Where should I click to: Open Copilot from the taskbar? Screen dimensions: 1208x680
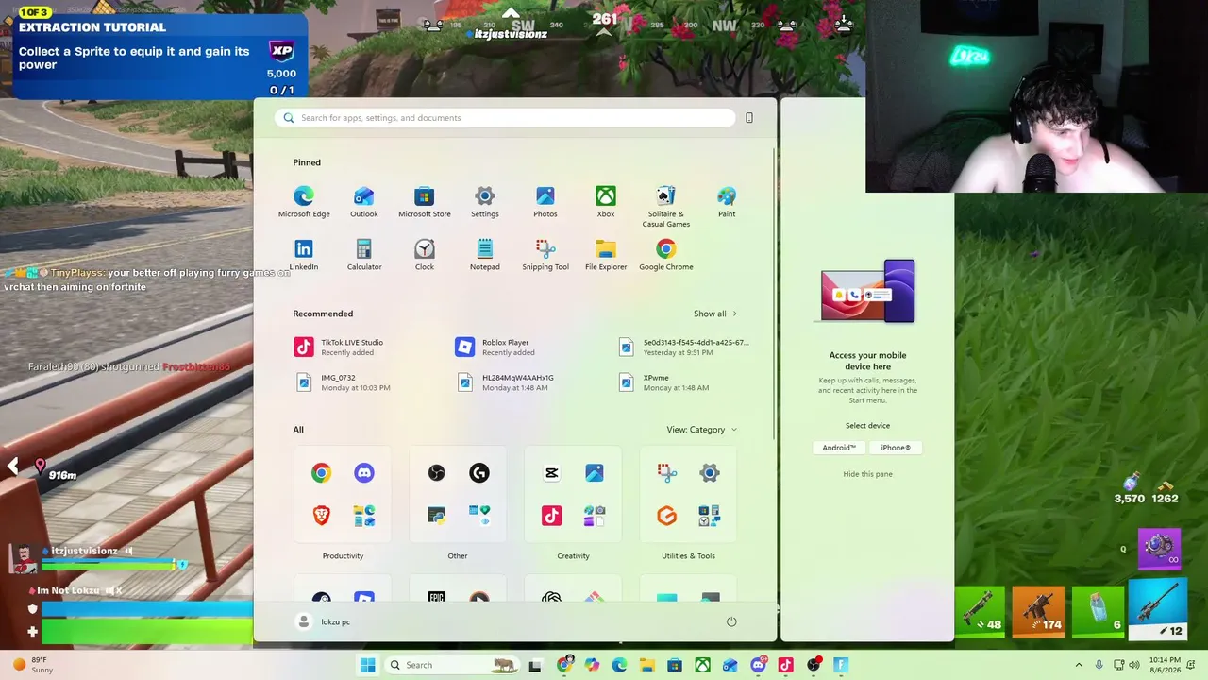[x=592, y=665]
